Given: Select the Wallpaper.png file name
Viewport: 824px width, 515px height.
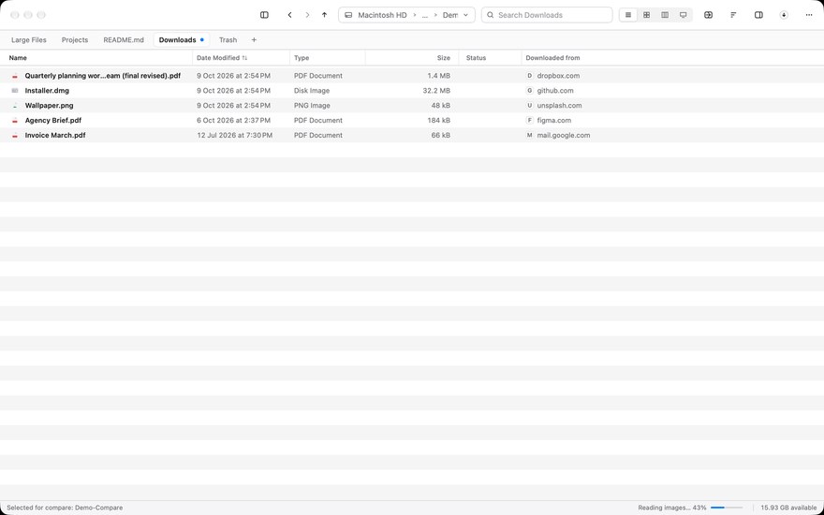Looking at the screenshot, I should (50, 105).
